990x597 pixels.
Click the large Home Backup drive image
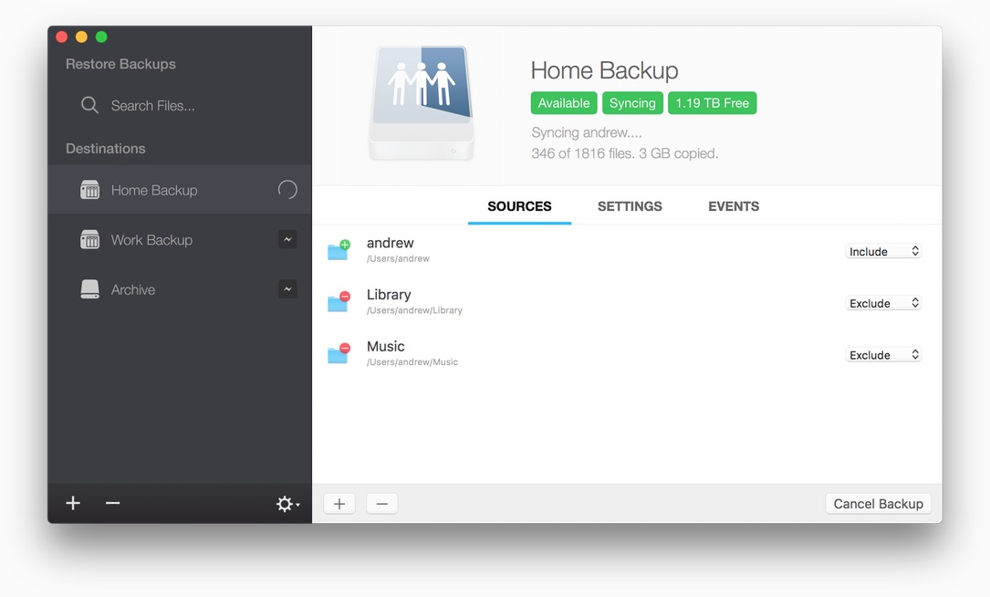click(x=422, y=103)
